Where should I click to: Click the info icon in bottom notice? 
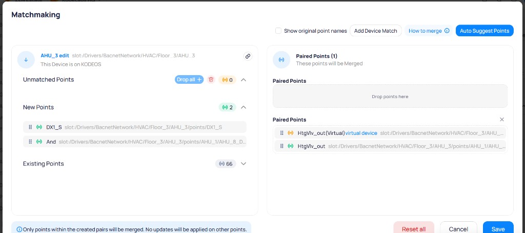tap(19, 229)
